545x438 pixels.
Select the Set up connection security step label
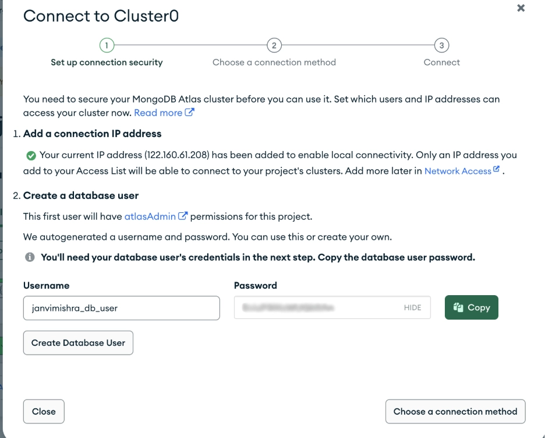click(107, 62)
